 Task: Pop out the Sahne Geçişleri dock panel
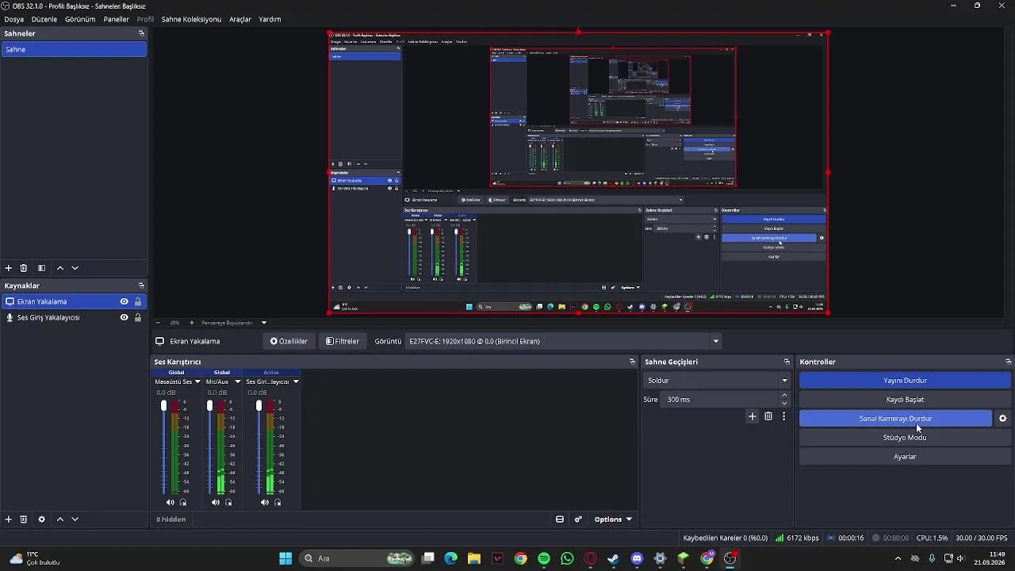pyautogui.click(x=787, y=362)
